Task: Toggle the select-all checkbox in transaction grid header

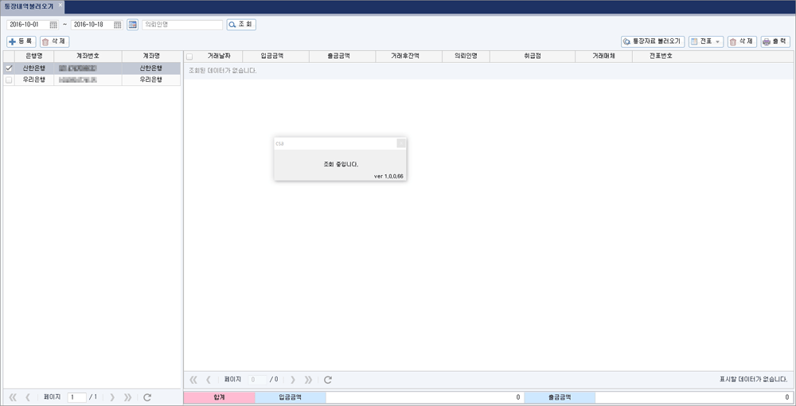Action: pyautogui.click(x=189, y=57)
